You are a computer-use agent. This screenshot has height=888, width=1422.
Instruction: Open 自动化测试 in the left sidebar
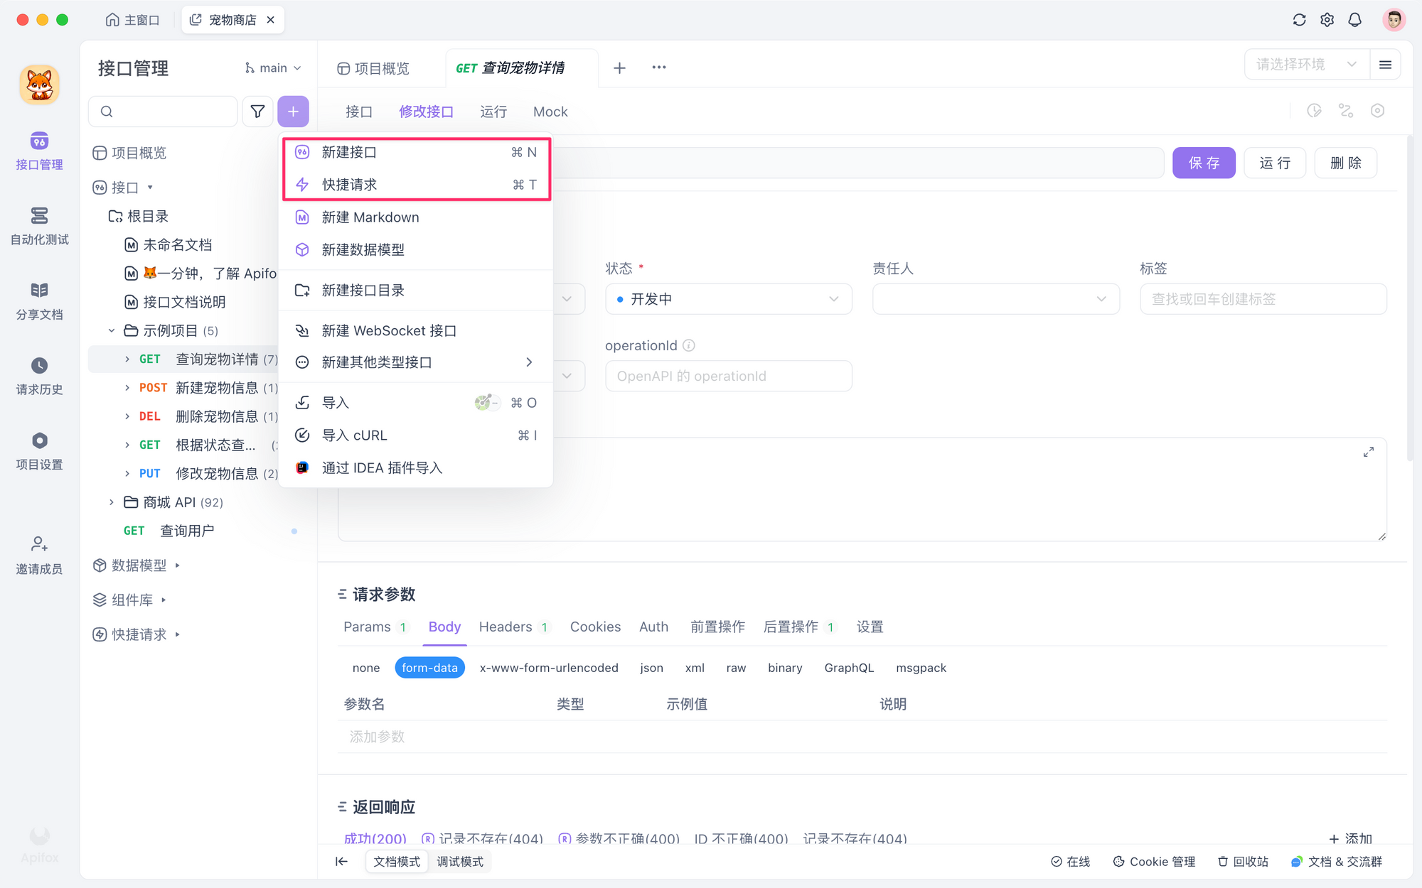click(39, 227)
